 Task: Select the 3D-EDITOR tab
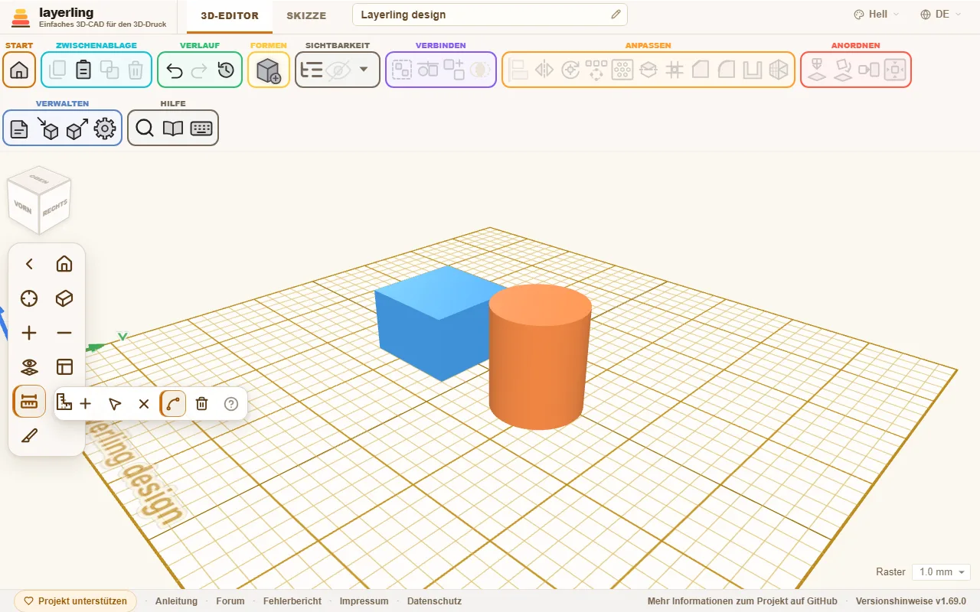click(x=230, y=15)
